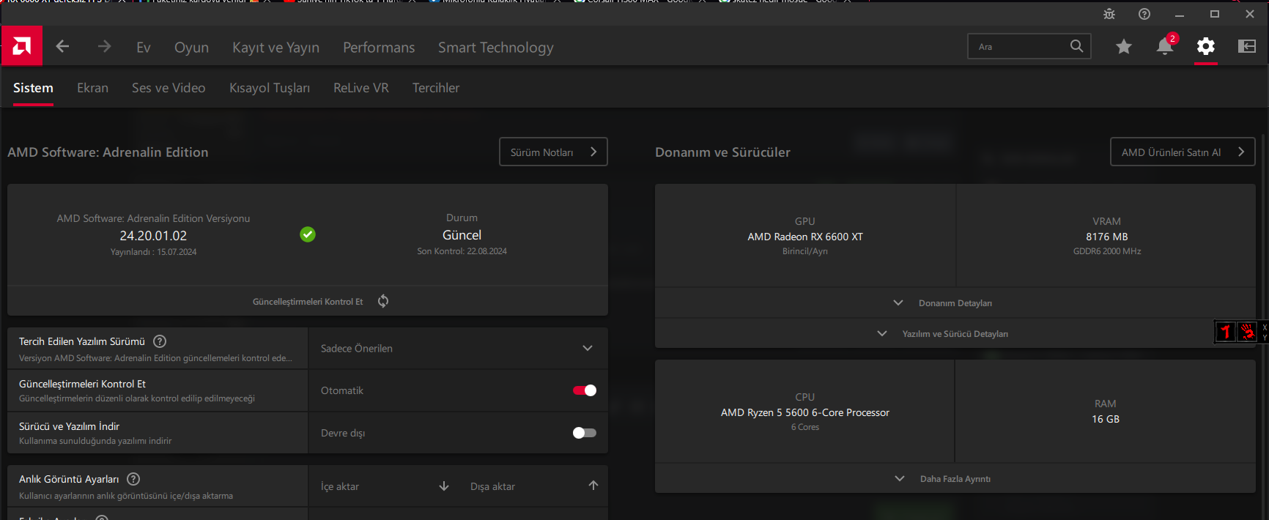Click Son Kontrol: 22.08.2024 text
This screenshot has height=520, width=1269.
(x=462, y=251)
